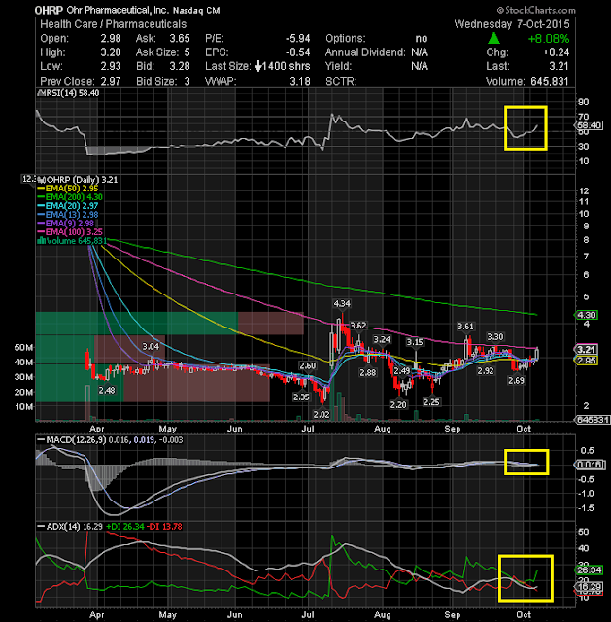
Task: Click the 3.04 price label near May
Action: click(151, 347)
